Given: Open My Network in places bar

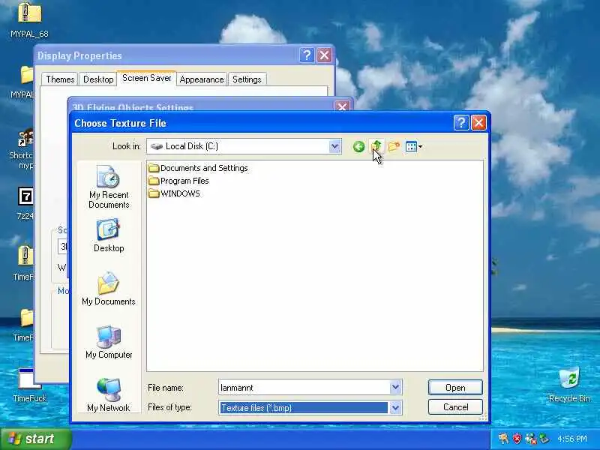Looking at the screenshot, I should 109,395.
